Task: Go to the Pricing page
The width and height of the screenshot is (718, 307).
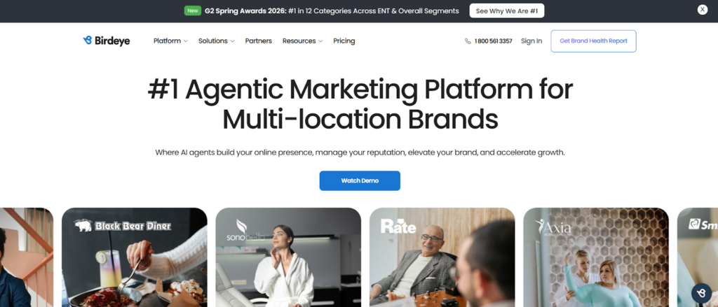Action: [x=344, y=41]
